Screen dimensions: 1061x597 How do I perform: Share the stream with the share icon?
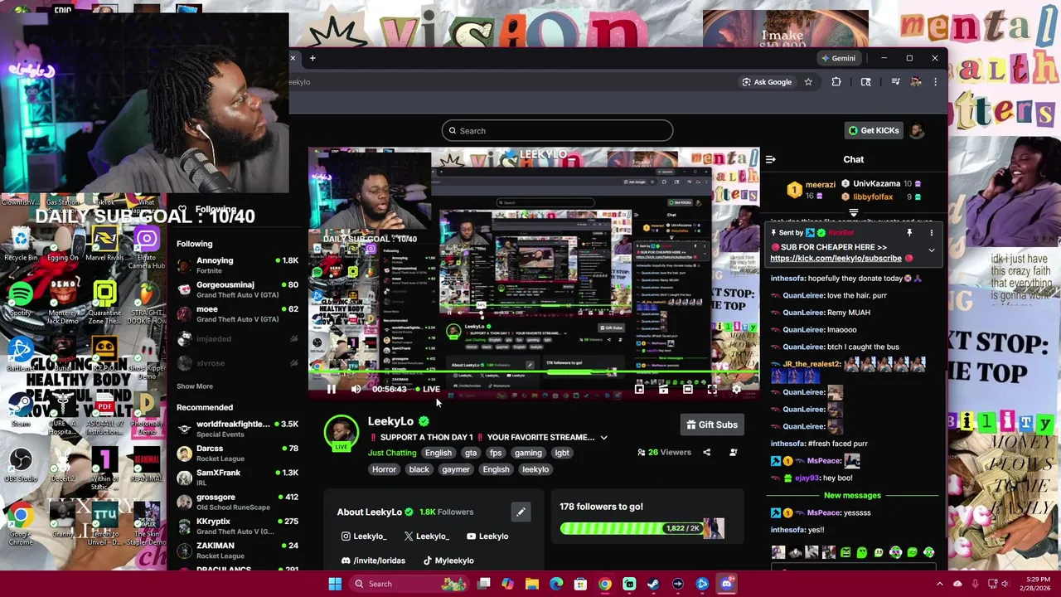coord(706,452)
